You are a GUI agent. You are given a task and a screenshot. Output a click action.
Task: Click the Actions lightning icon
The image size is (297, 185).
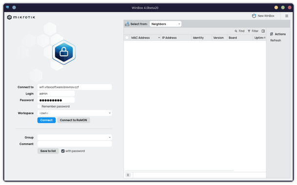(x=272, y=34)
